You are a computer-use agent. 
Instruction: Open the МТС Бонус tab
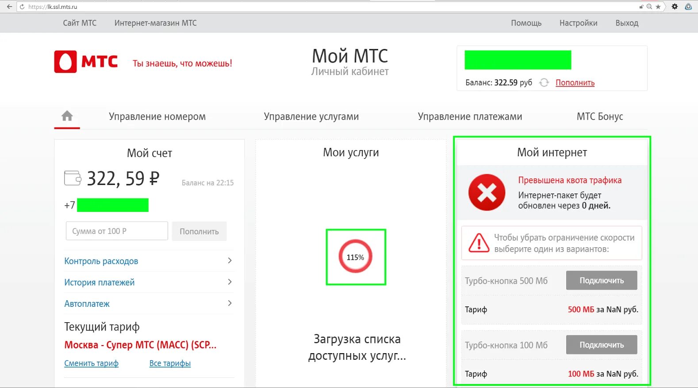(x=600, y=117)
